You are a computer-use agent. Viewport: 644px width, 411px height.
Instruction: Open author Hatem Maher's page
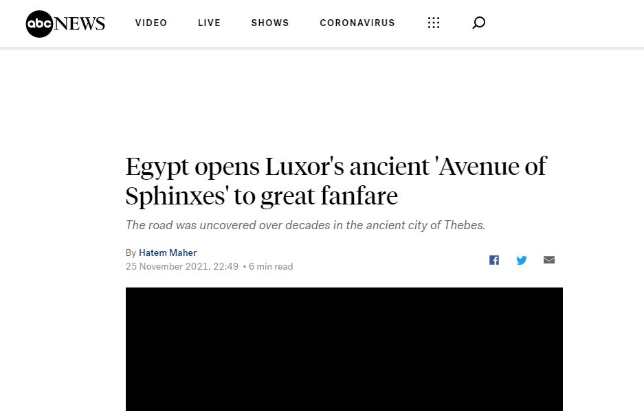[x=168, y=253]
